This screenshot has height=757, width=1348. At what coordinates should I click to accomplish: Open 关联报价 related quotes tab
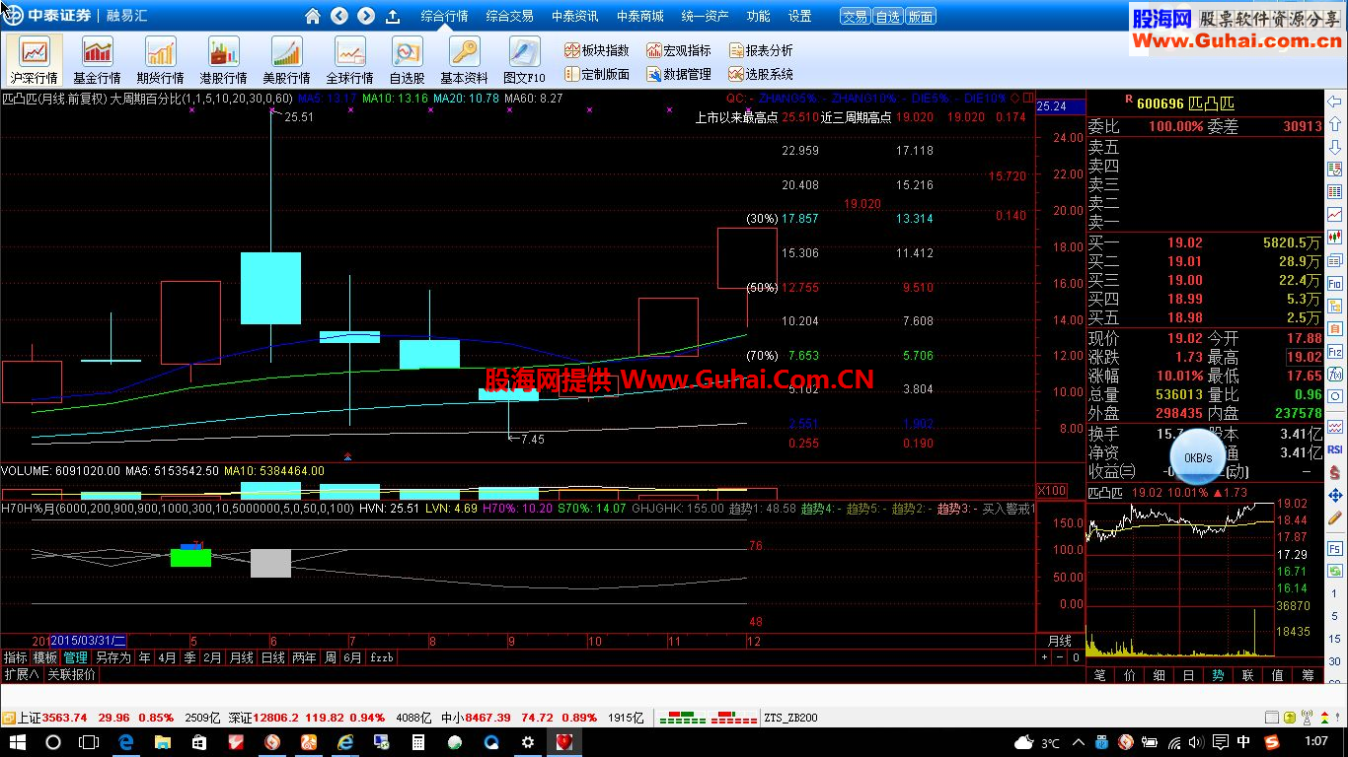pyautogui.click(x=72, y=674)
